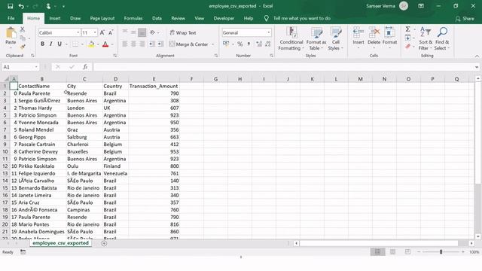Click the Orientation text angle icon
This screenshot has height=271, width=482.
(152, 32)
